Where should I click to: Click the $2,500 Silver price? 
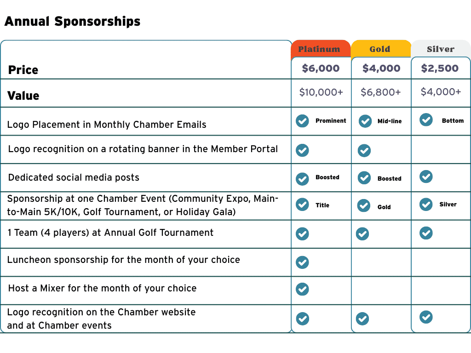tap(440, 68)
